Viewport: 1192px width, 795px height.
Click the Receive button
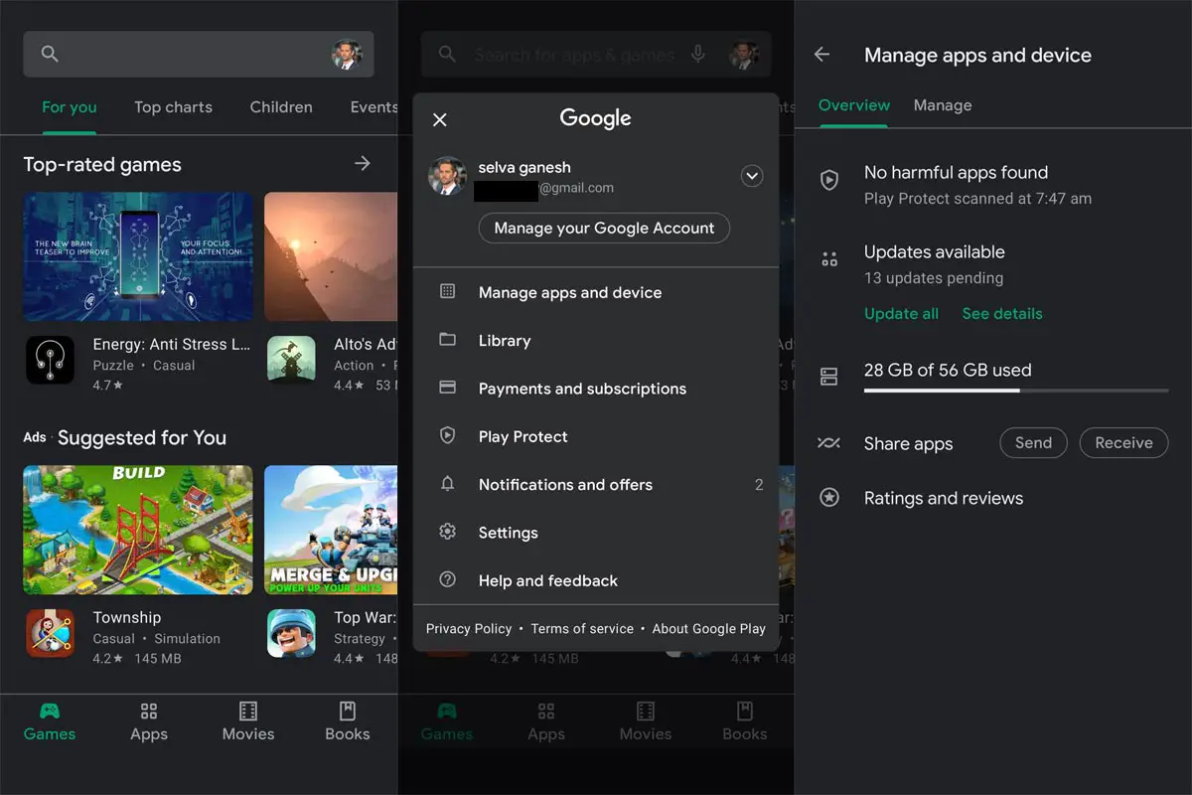coord(1123,443)
